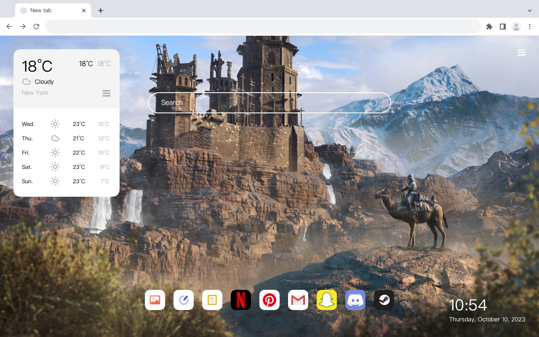Select the Wed. forecast row label
The width and height of the screenshot is (539, 337).
[28, 124]
